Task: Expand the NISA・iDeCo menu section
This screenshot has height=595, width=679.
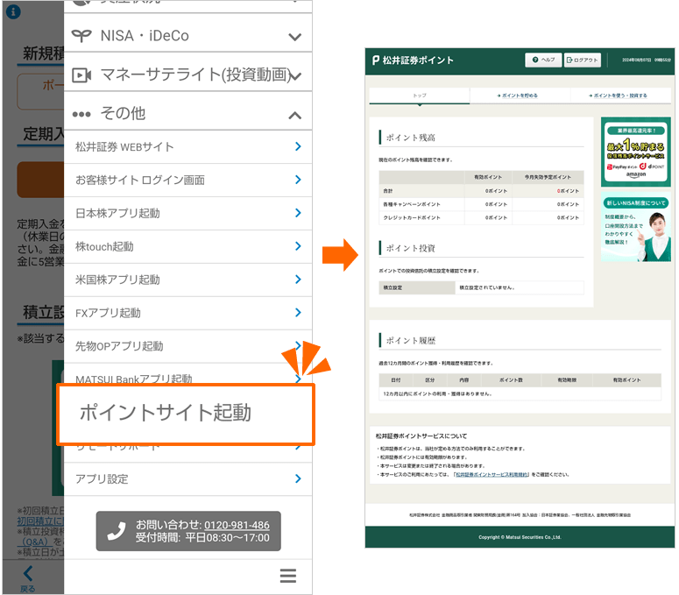Action: (188, 35)
